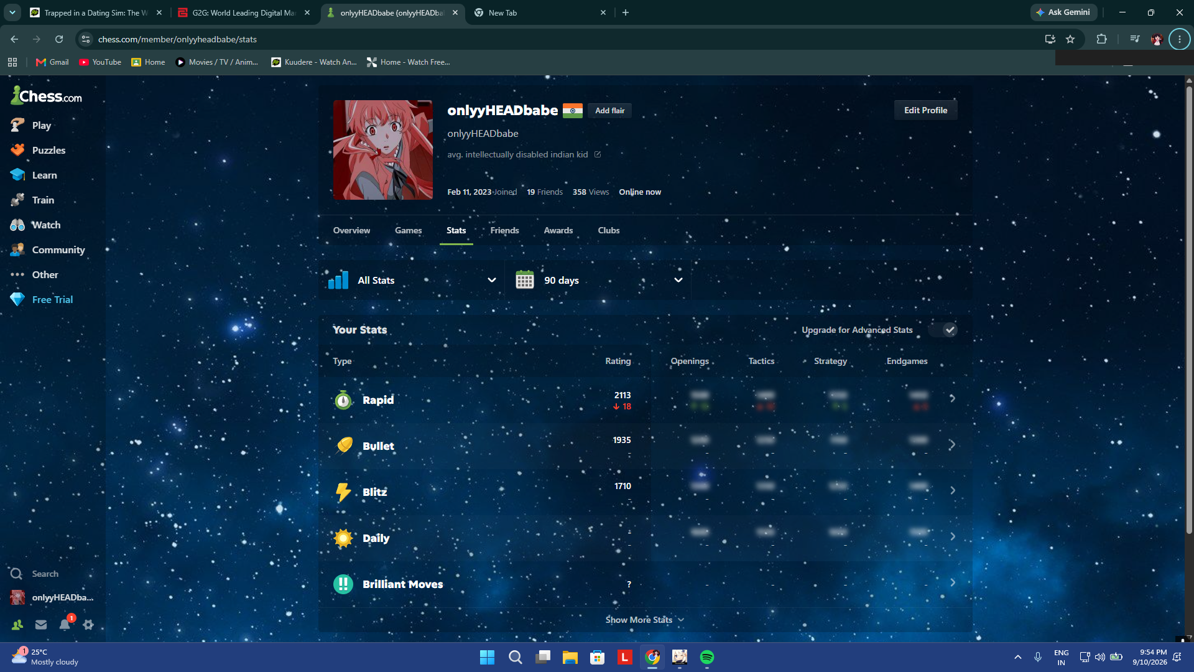This screenshot has width=1194, height=672.
Task: Edit the profile status with pencil icon
Action: pyautogui.click(x=598, y=154)
